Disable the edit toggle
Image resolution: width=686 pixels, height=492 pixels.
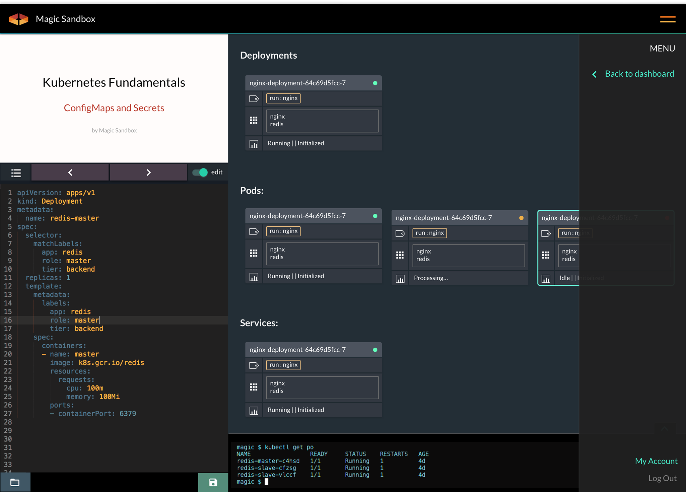[x=200, y=172]
